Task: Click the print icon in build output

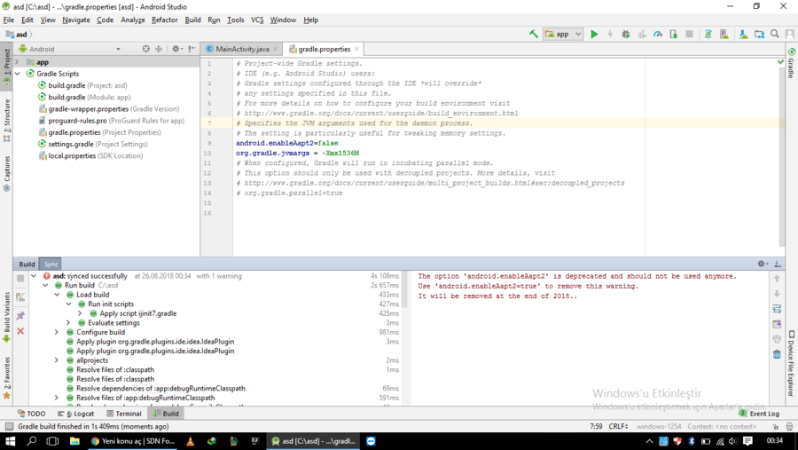Action: point(777,339)
